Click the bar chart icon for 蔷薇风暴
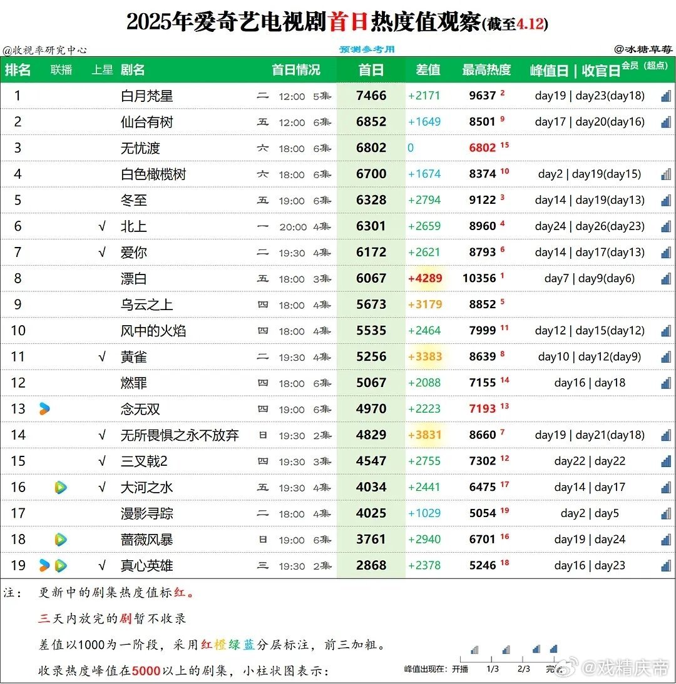 coord(666,540)
